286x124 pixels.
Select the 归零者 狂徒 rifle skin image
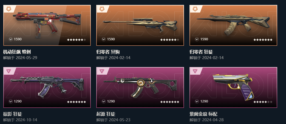[x=233, y=25]
